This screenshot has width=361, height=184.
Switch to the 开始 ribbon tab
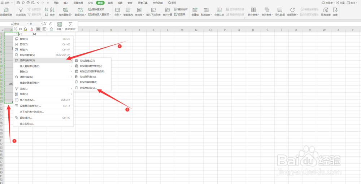pos(56,3)
